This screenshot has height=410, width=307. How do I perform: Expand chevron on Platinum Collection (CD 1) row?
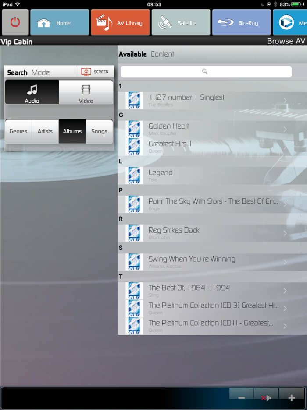click(x=285, y=326)
